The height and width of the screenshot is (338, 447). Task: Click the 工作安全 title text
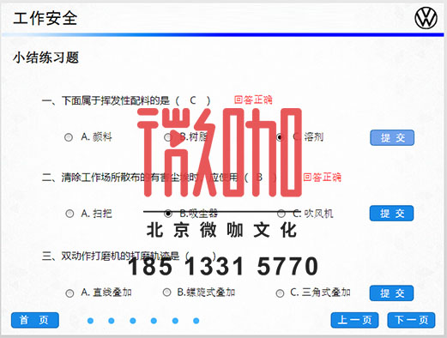pyautogui.click(x=45, y=18)
